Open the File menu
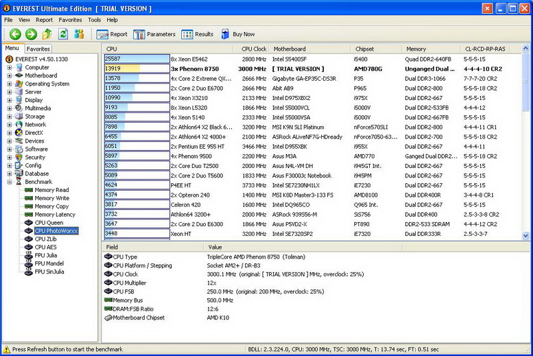The image size is (533, 356). click(8, 20)
